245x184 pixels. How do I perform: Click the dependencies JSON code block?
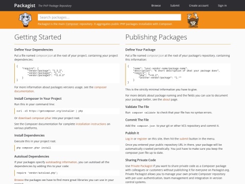coord(67,73)
